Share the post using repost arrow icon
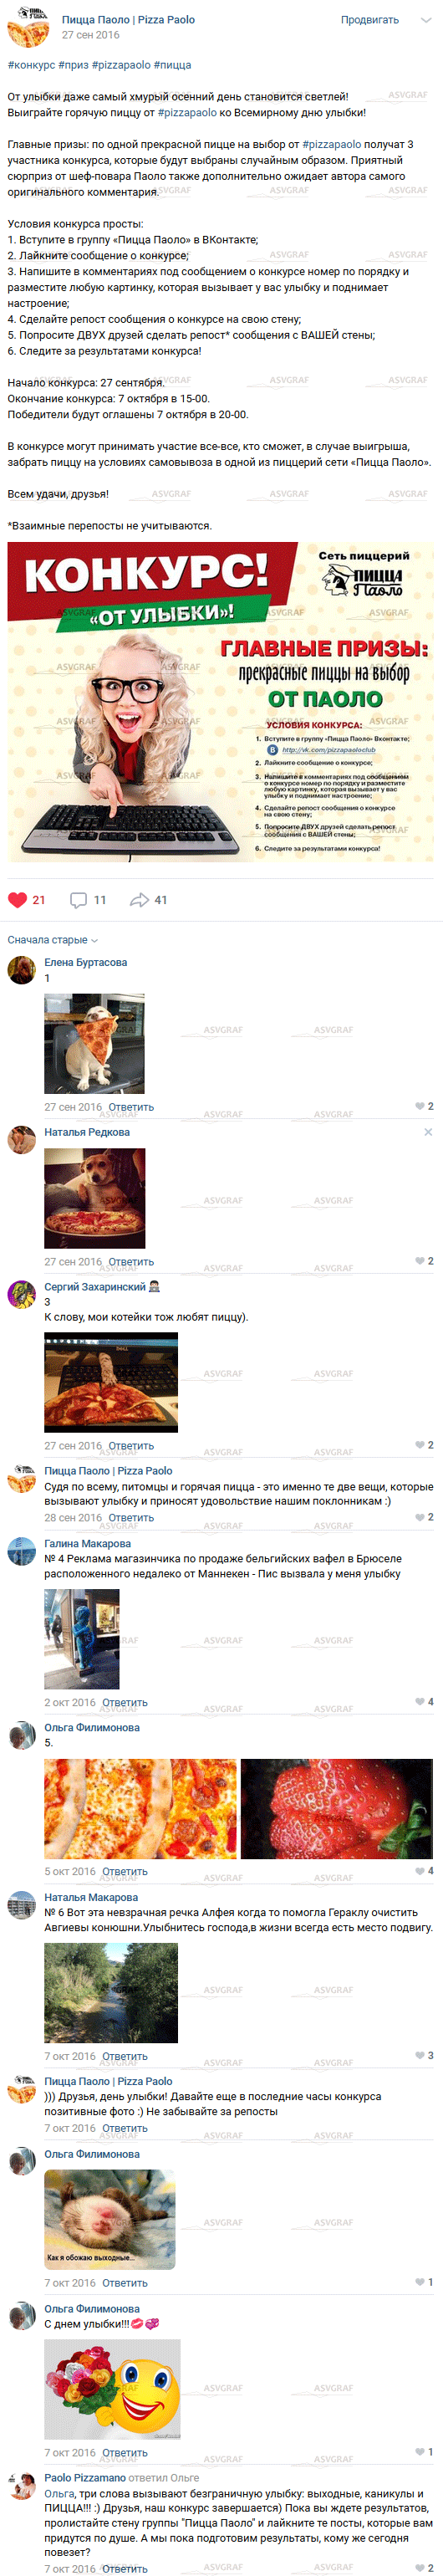The image size is (443, 2576). coord(139,899)
